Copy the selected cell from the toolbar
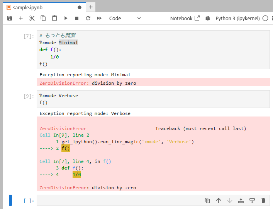Screen dimensions: 273x209 pos(43,18)
